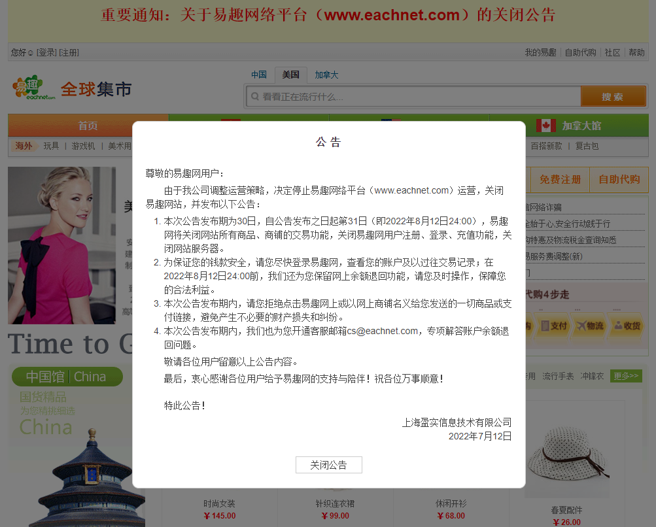Open the 首页 navigation tab
Viewport: 656px width, 527px height.
coord(88,126)
